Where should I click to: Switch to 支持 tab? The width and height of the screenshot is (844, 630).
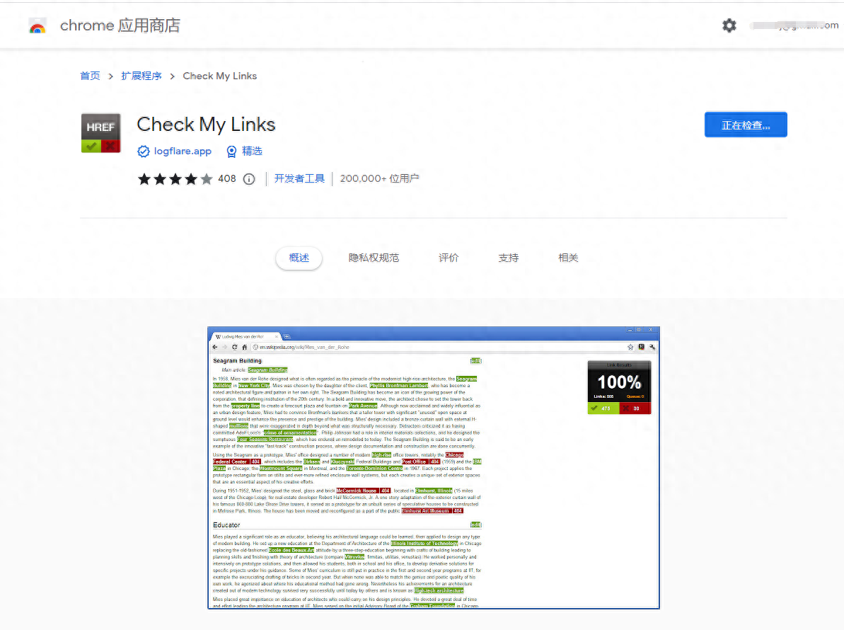[508, 258]
